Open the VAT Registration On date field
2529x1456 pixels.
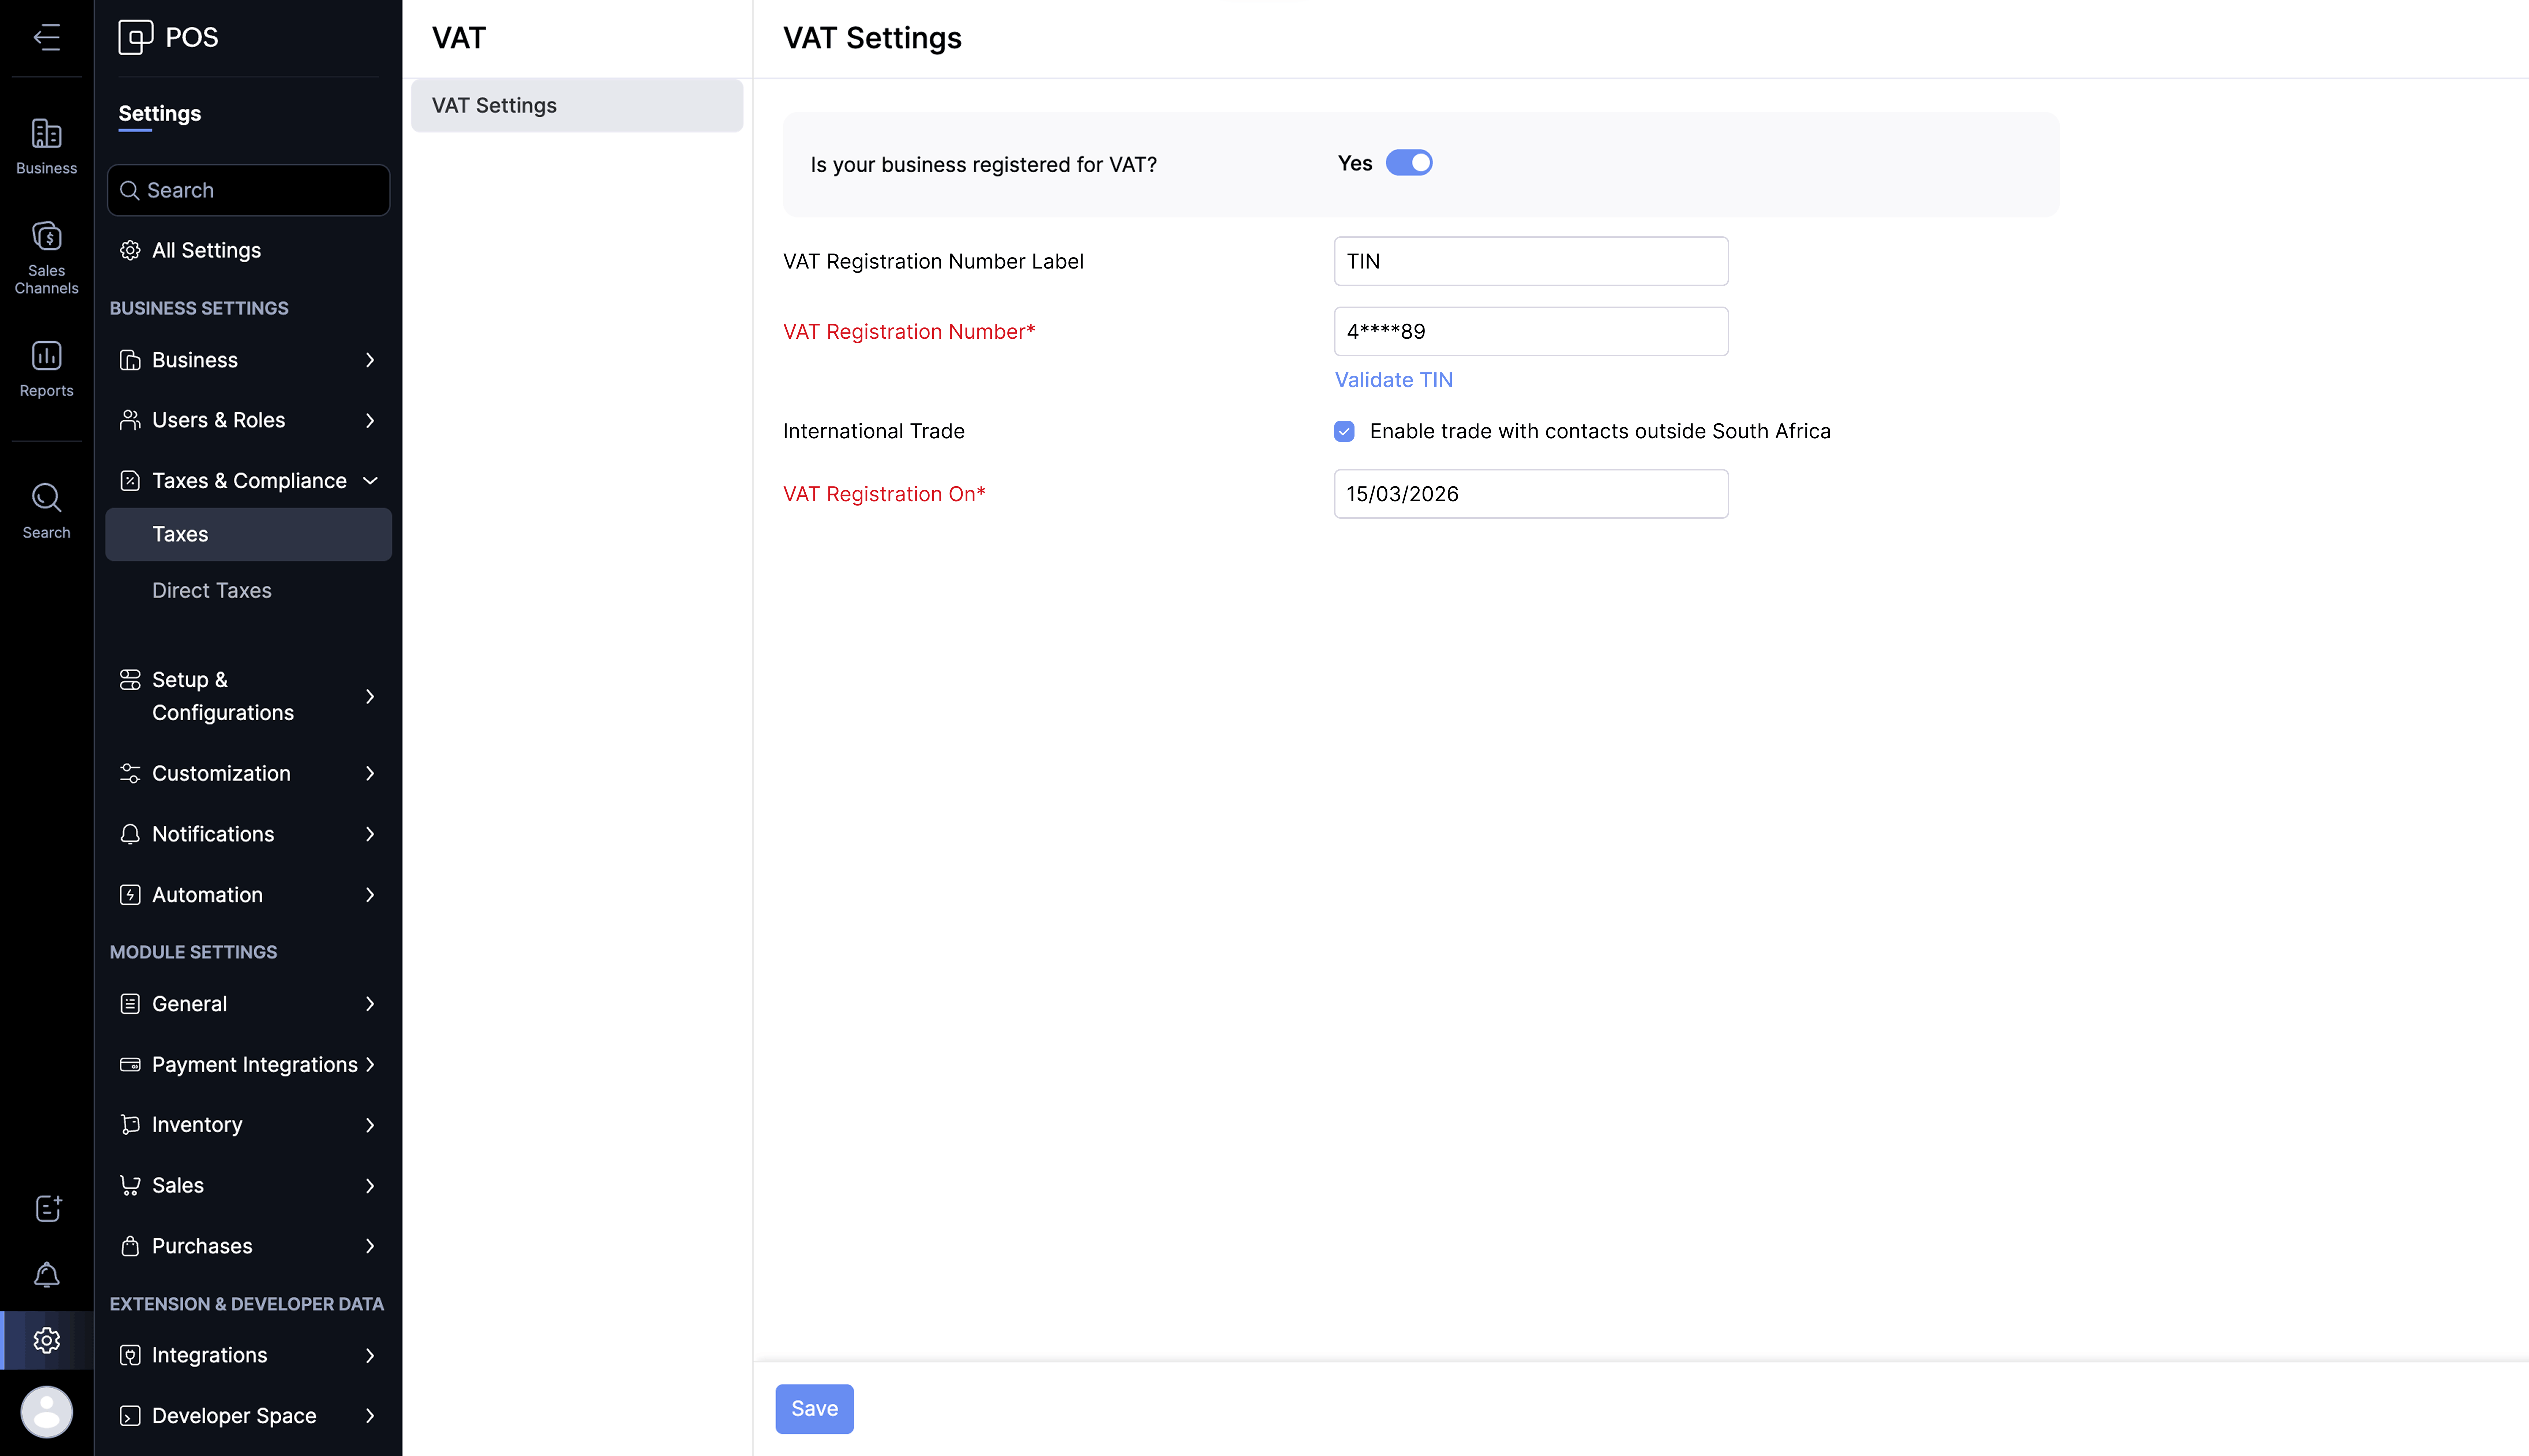1530,494
